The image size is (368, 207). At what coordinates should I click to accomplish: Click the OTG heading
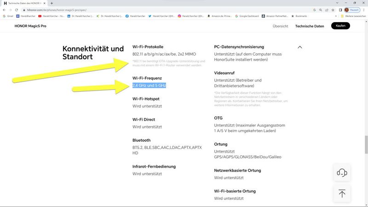click(x=218, y=118)
